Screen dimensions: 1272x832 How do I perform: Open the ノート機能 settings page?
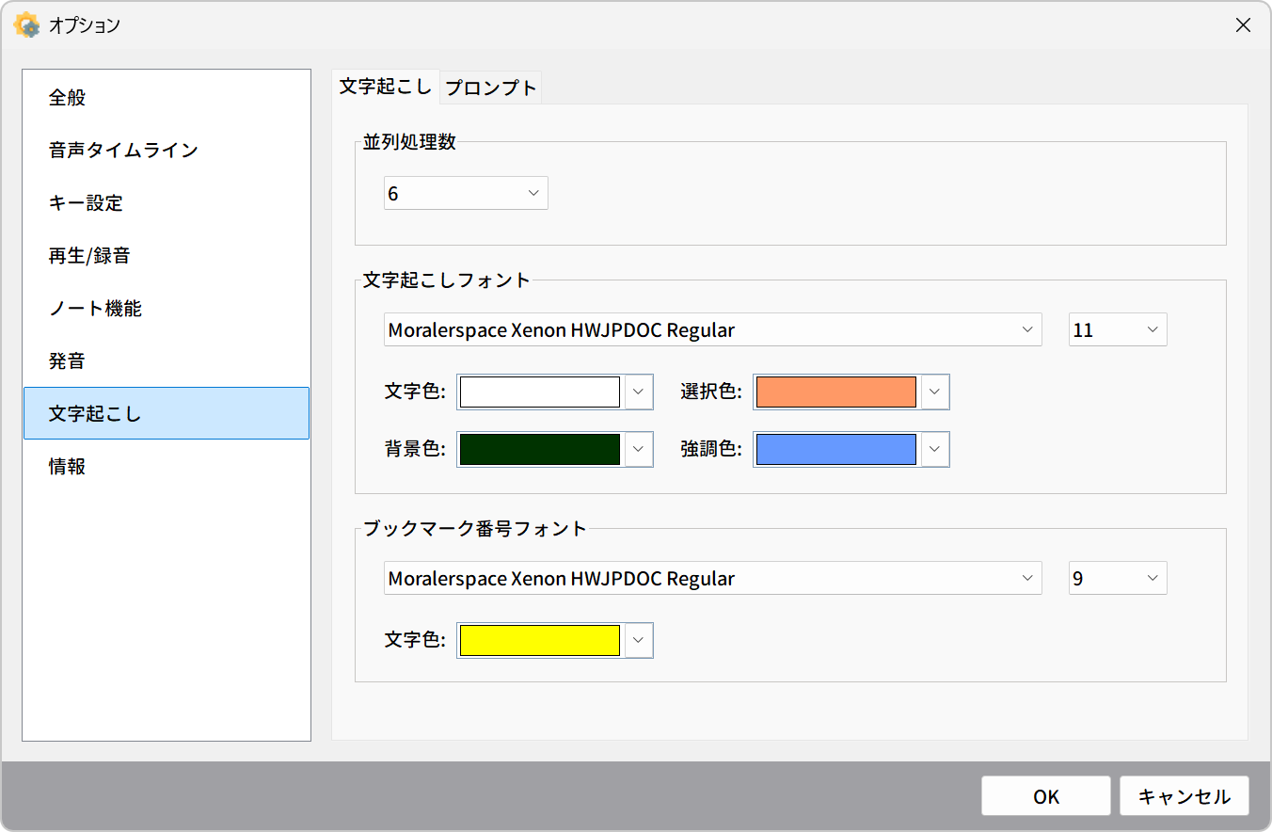click(167, 308)
